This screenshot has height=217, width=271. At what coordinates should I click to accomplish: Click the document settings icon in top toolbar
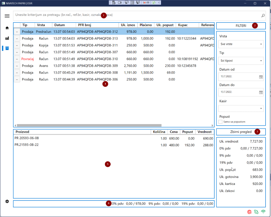114,3
